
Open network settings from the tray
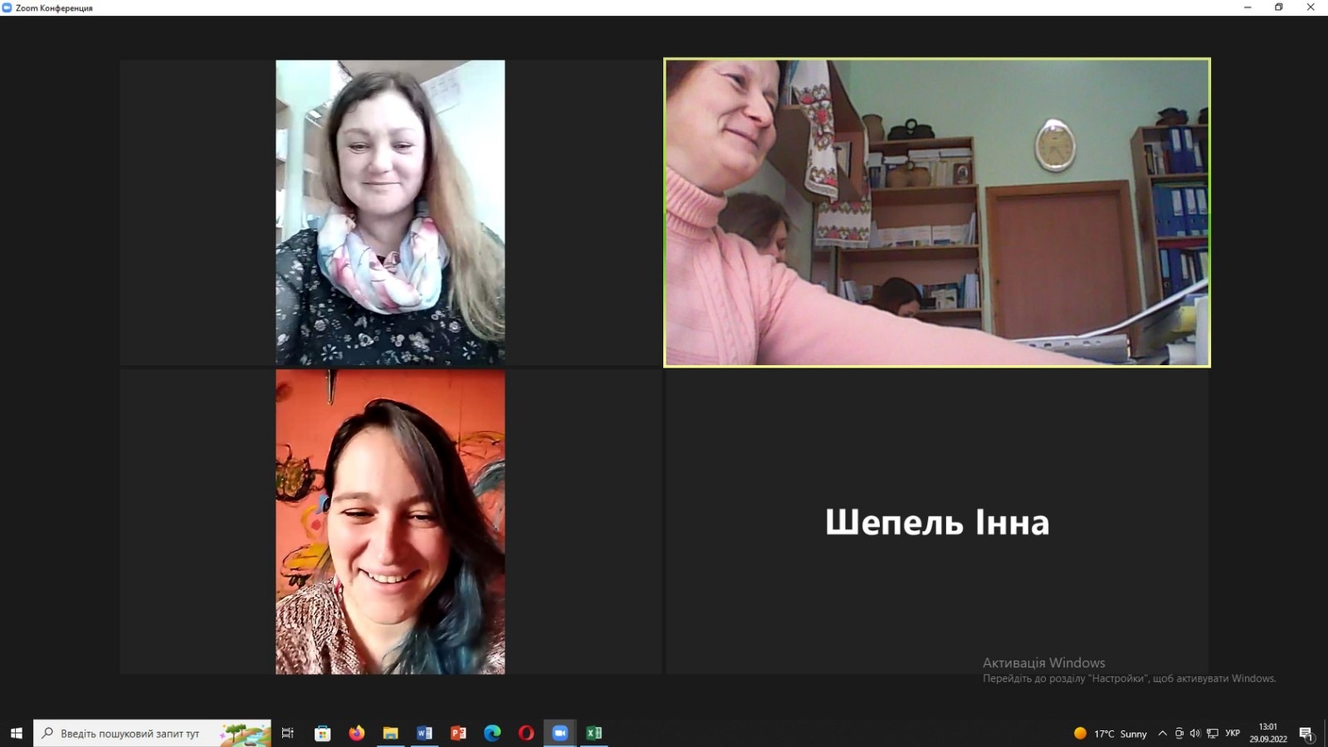click(1213, 734)
